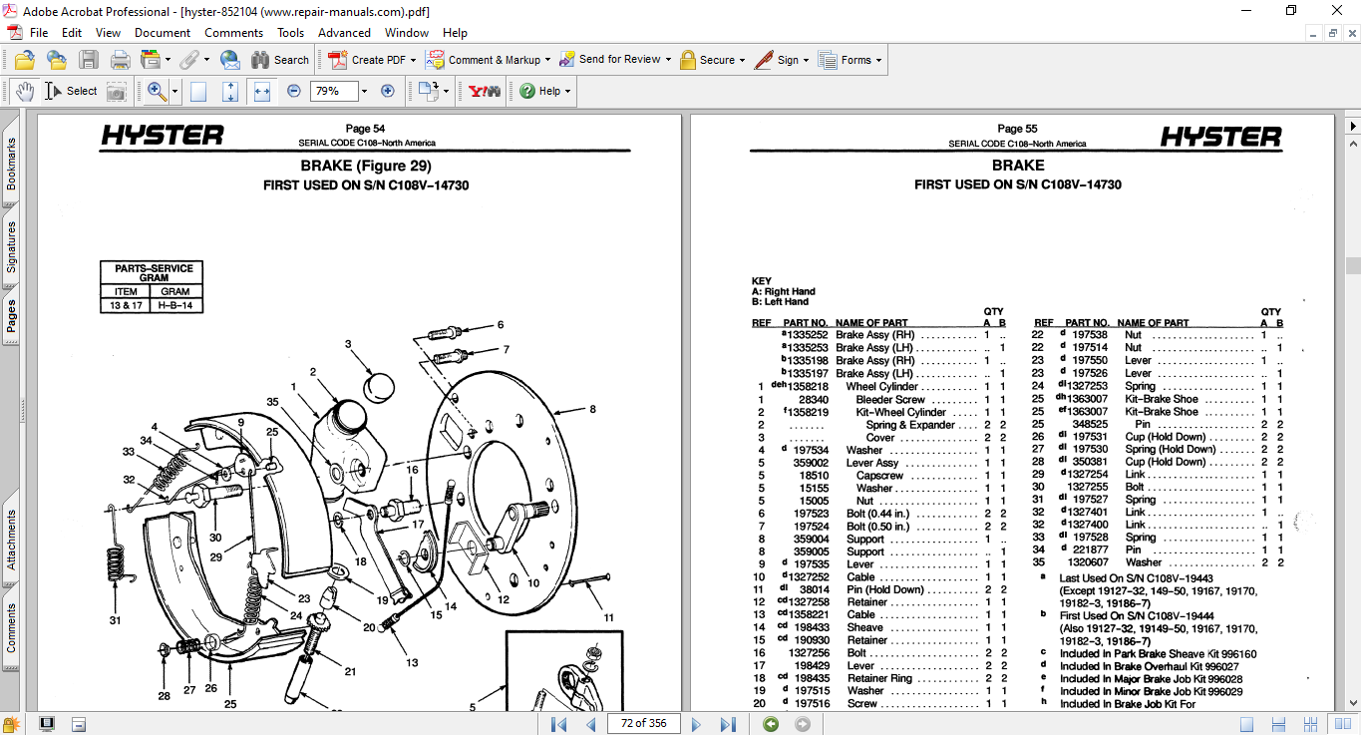Click the page number field showing 72 of 356

tap(642, 724)
